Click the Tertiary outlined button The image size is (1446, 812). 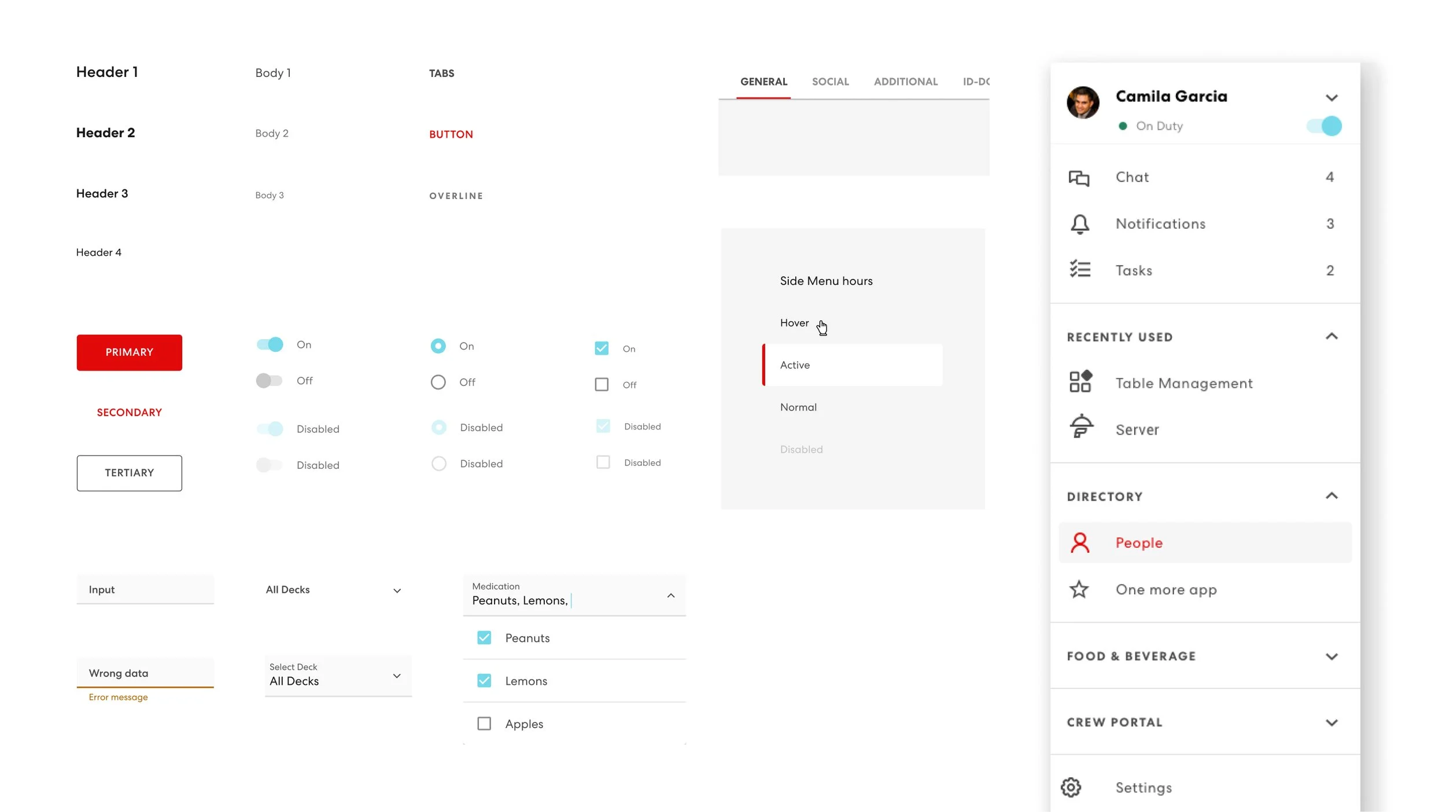click(129, 473)
